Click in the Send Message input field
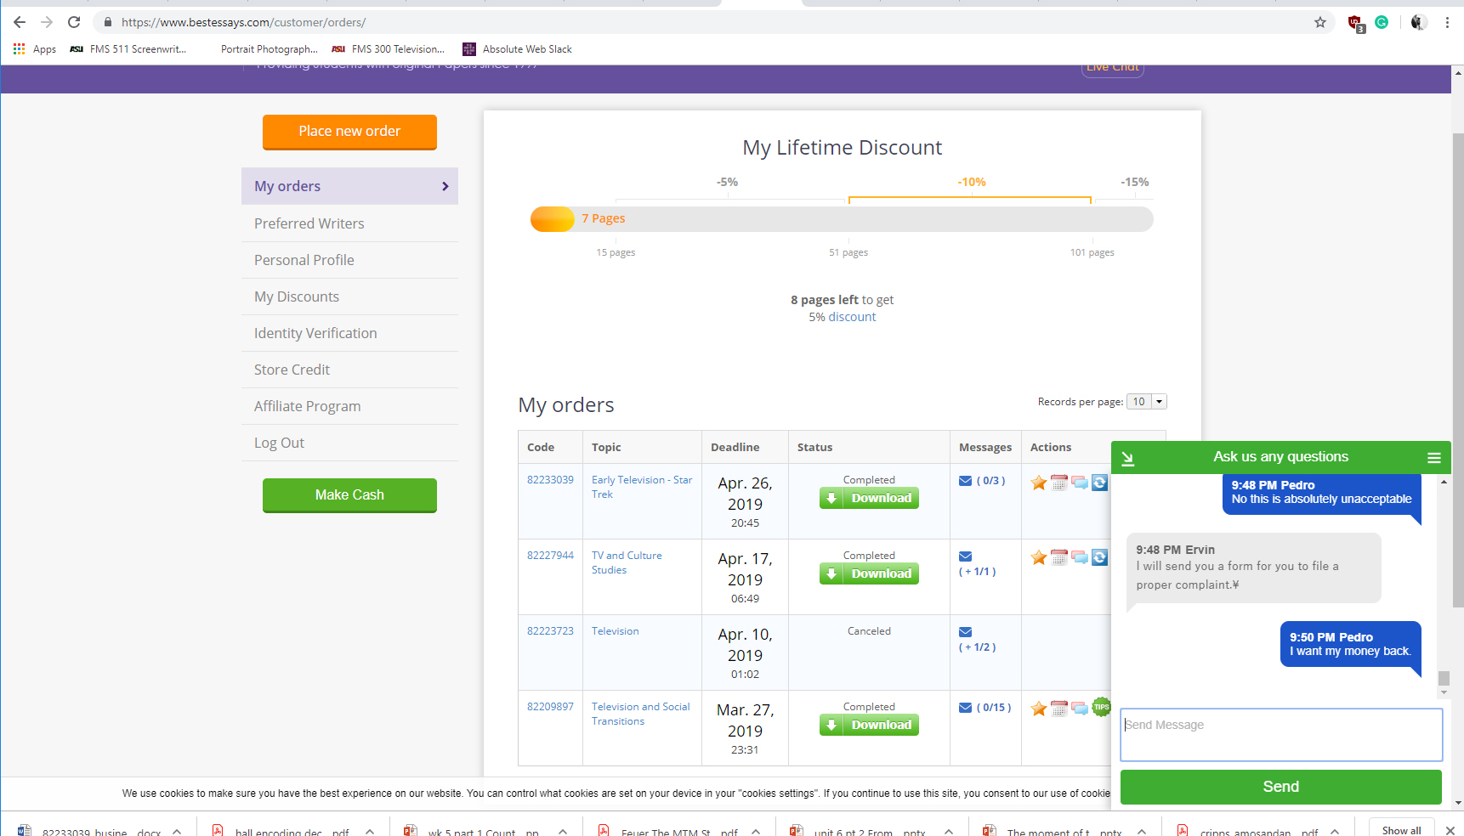The image size is (1464, 836). [1281, 735]
